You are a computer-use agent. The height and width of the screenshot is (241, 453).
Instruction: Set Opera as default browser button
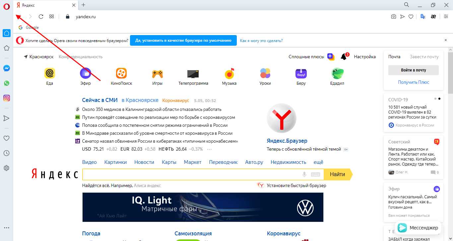183,41
